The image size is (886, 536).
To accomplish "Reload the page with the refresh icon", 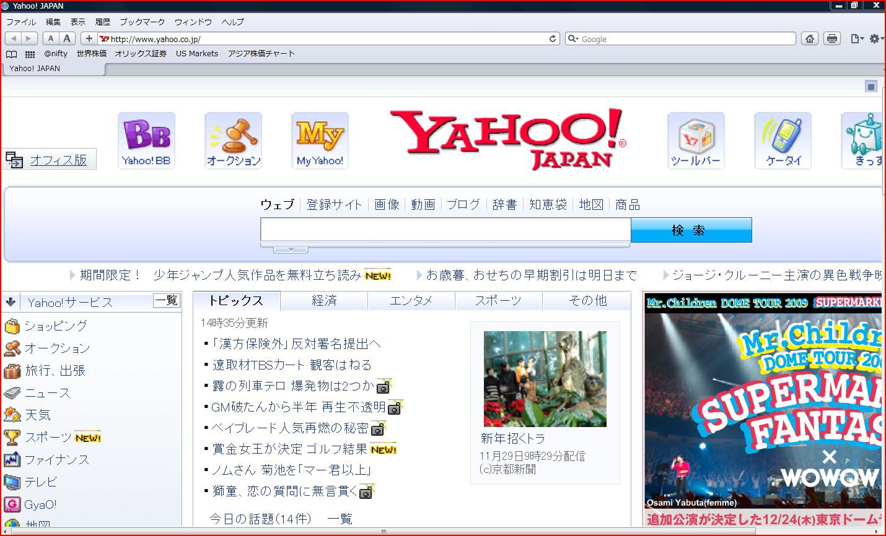I will (x=553, y=38).
